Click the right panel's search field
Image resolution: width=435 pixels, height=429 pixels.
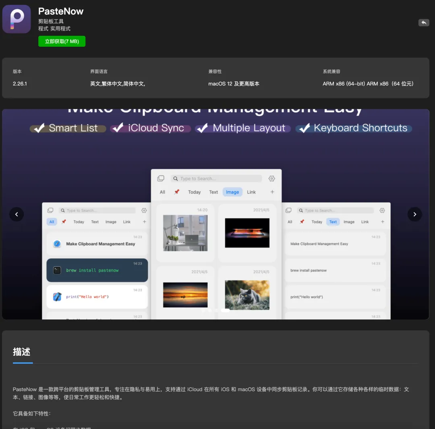(335, 210)
